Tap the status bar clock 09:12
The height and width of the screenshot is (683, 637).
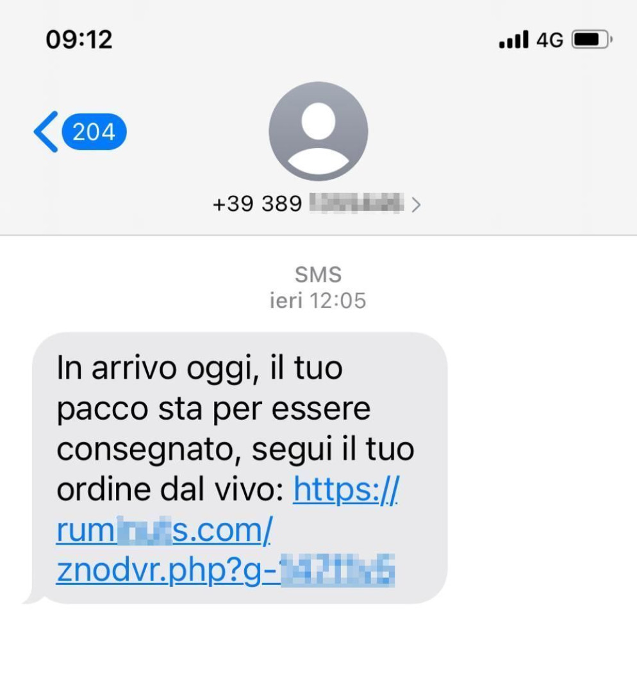click(x=79, y=39)
